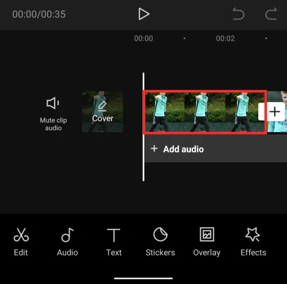Open the Overlay tool
Image resolution: width=287 pixels, height=284 pixels.
coord(207,242)
